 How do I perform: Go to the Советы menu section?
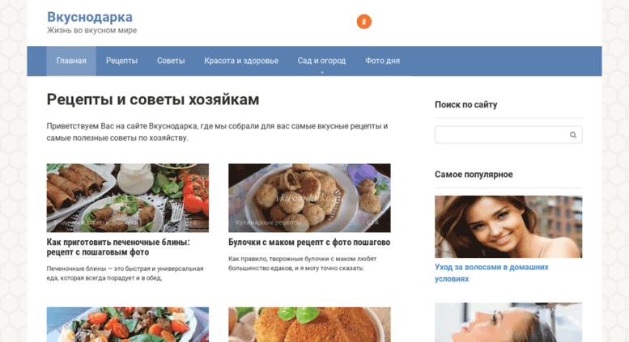[171, 61]
